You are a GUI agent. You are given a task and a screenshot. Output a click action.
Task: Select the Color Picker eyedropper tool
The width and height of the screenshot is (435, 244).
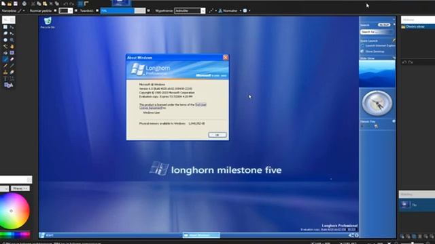click(x=12, y=66)
